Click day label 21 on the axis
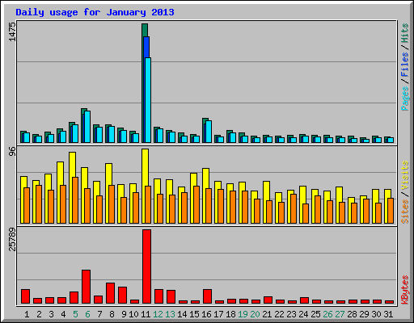414x323 pixels. coord(267,314)
